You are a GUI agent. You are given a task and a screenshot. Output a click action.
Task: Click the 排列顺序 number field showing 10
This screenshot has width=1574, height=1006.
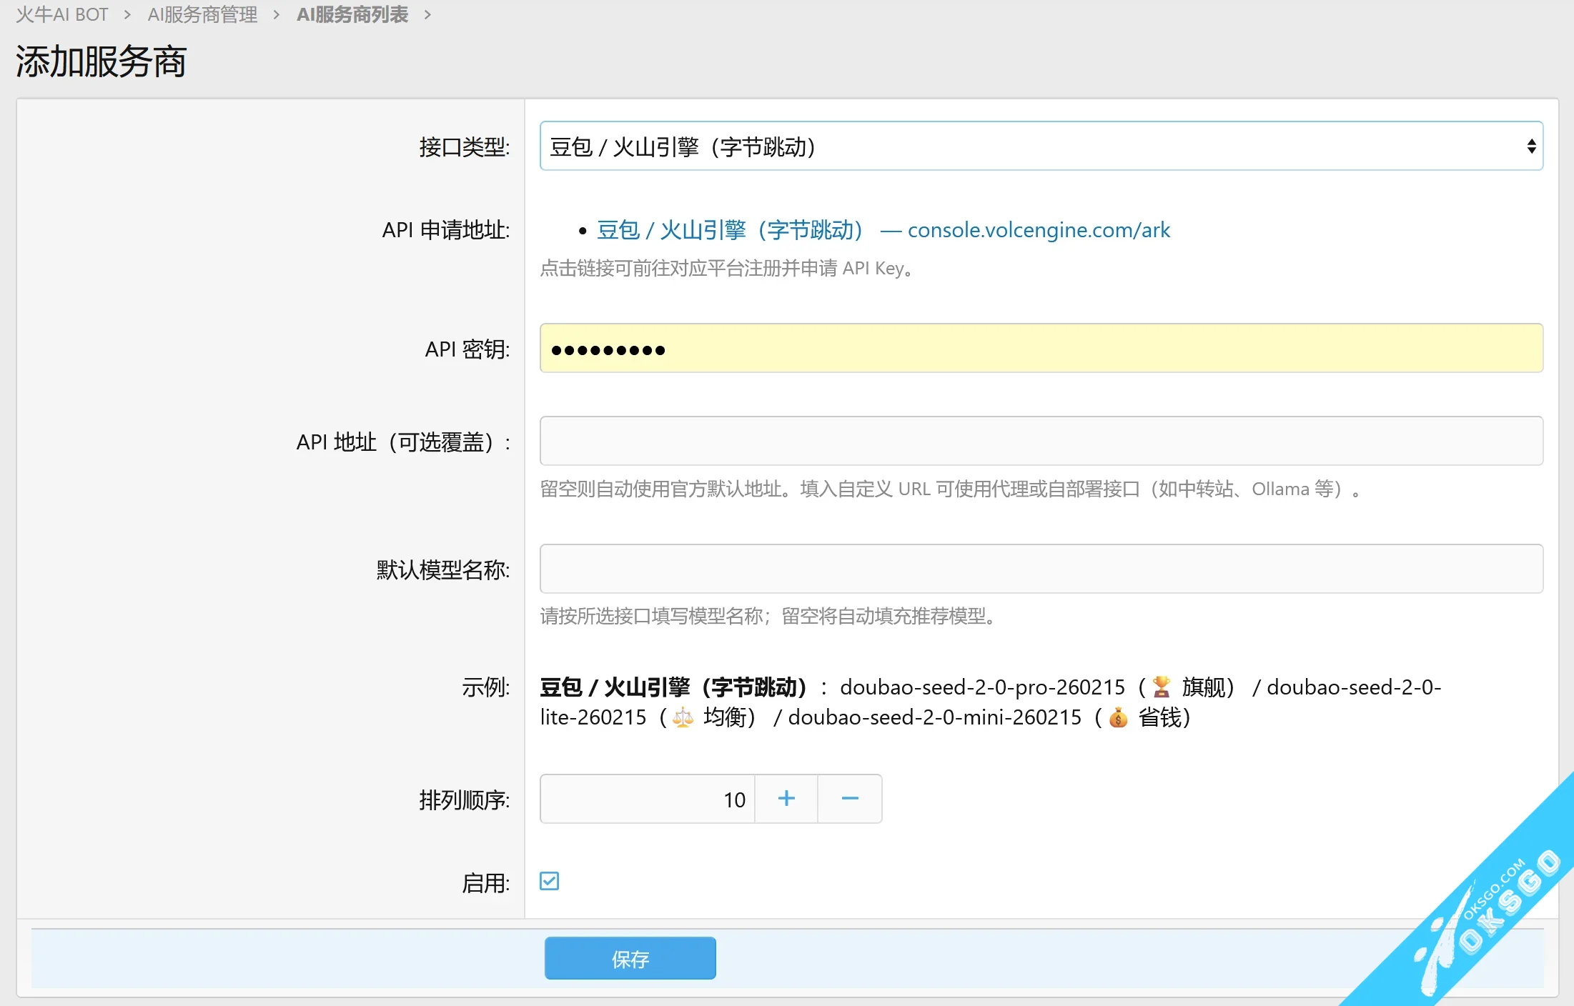(647, 799)
